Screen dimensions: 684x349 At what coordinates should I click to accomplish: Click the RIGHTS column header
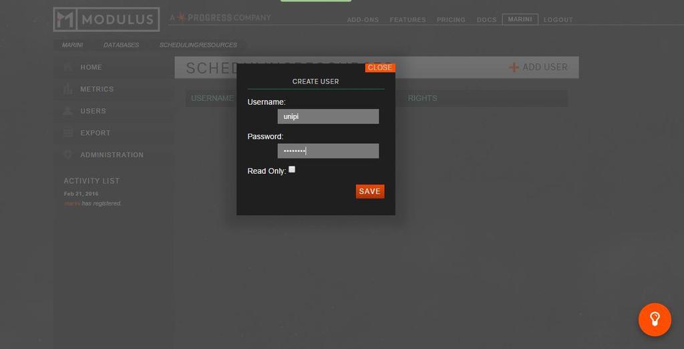tap(422, 98)
